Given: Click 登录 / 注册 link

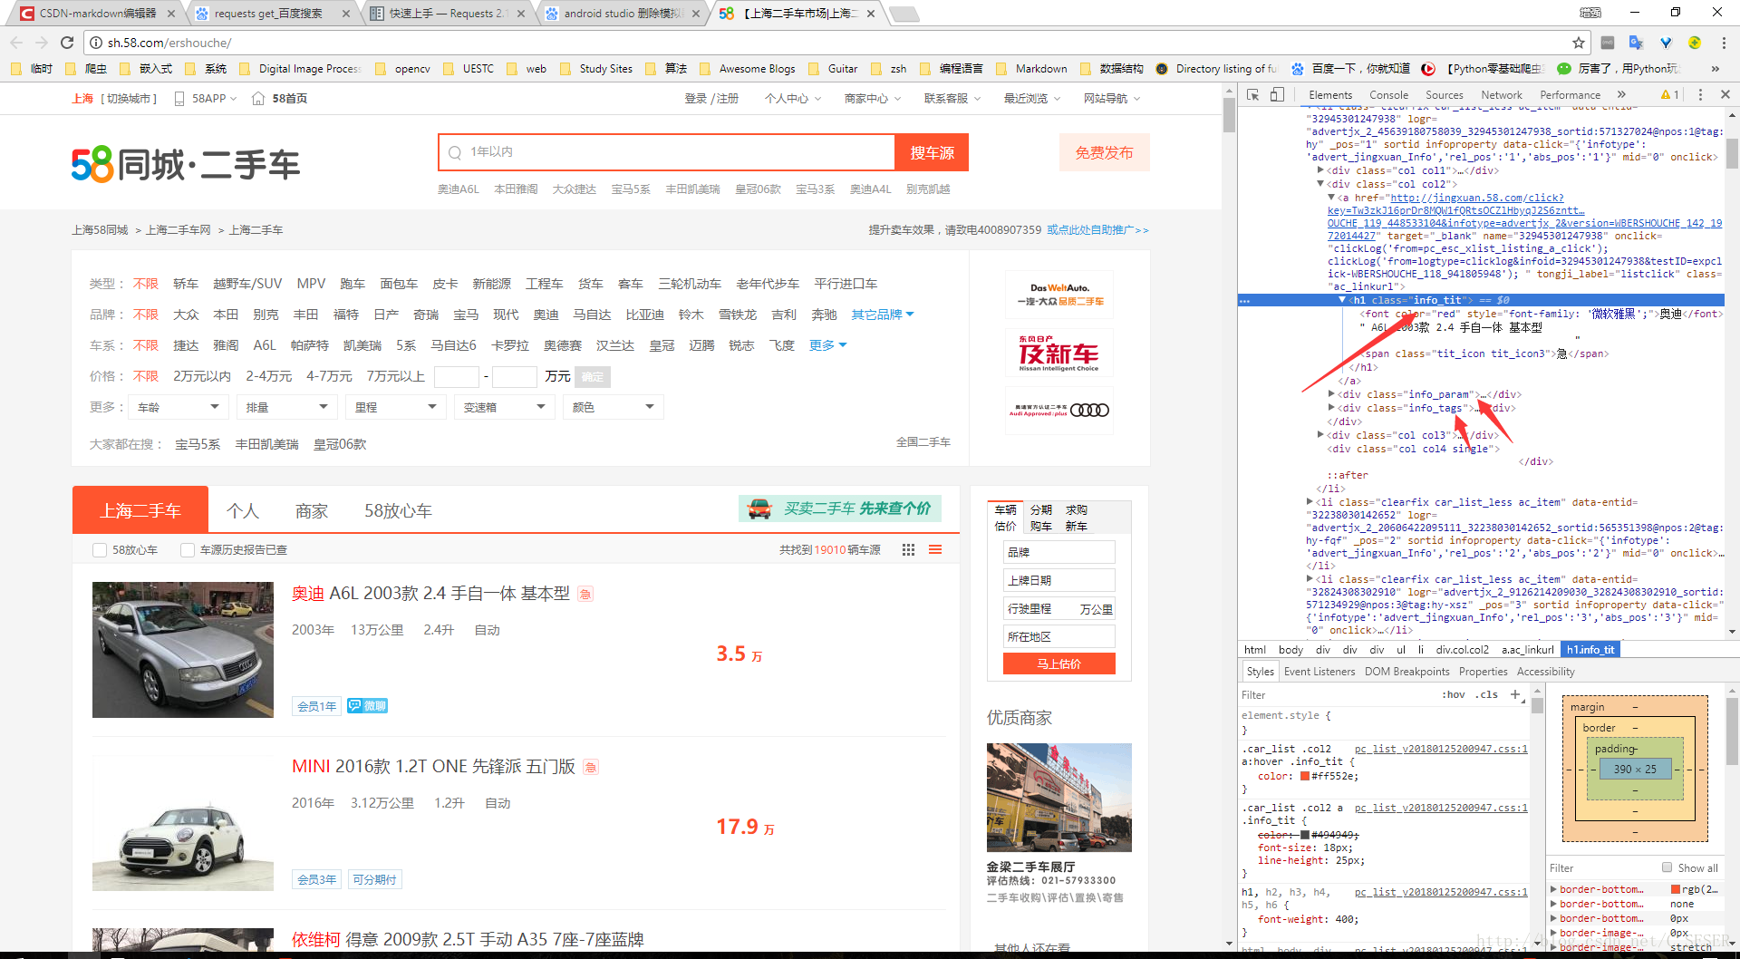Looking at the screenshot, I should coord(711,99).
